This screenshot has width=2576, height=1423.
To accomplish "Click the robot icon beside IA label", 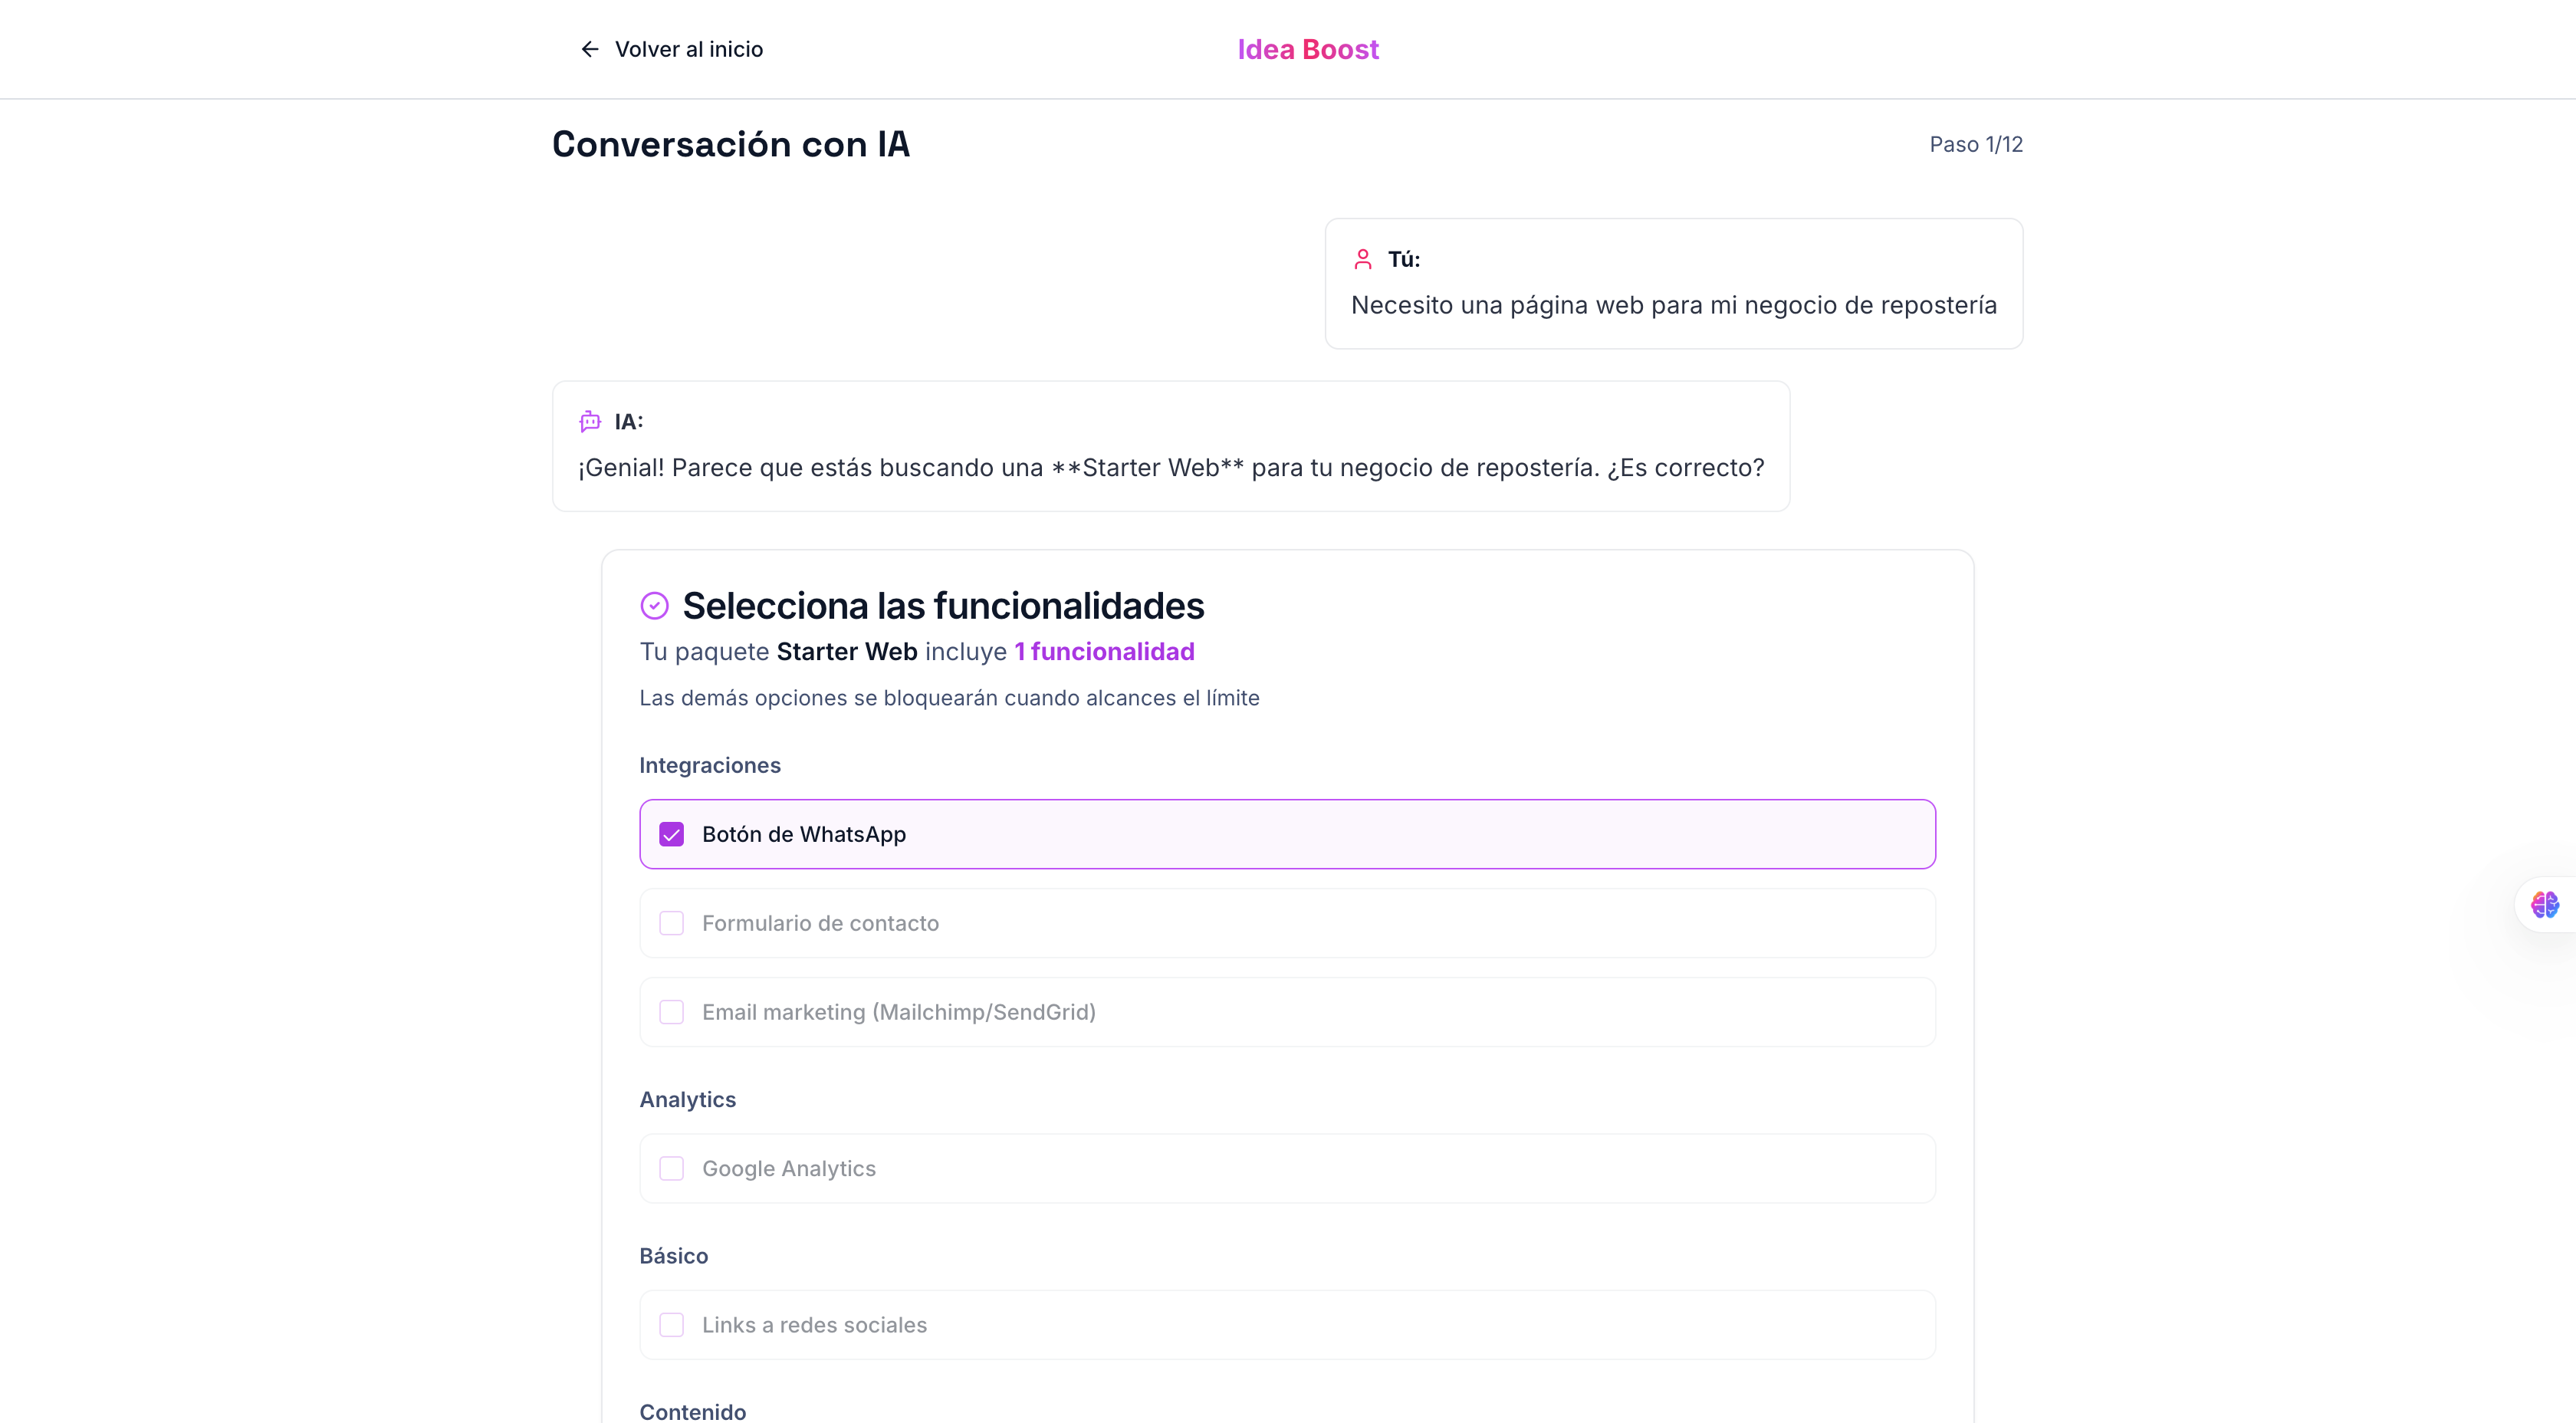I will [x=590, y=421].
